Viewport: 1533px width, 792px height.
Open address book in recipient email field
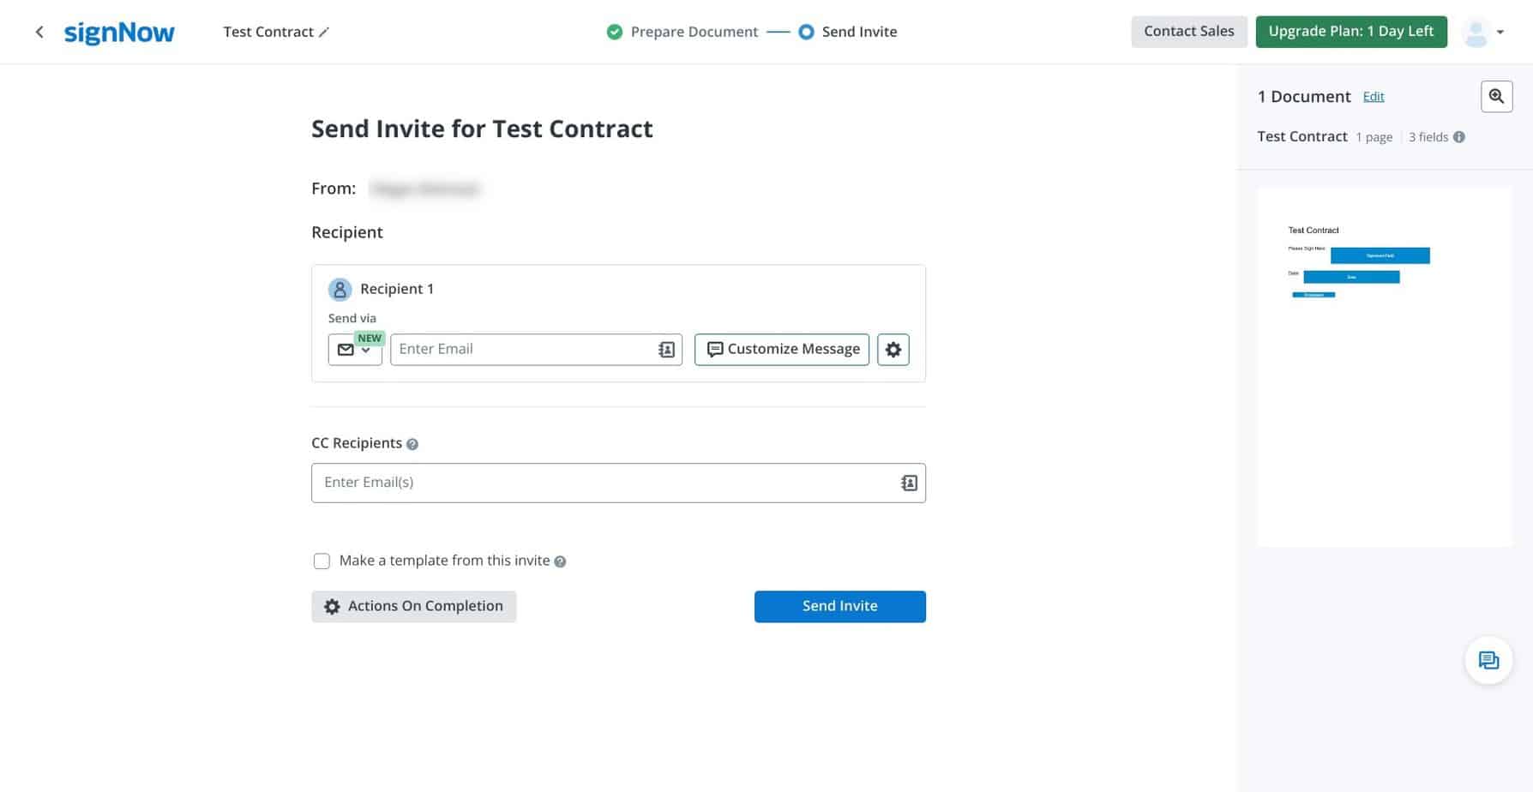coord(666,350)
